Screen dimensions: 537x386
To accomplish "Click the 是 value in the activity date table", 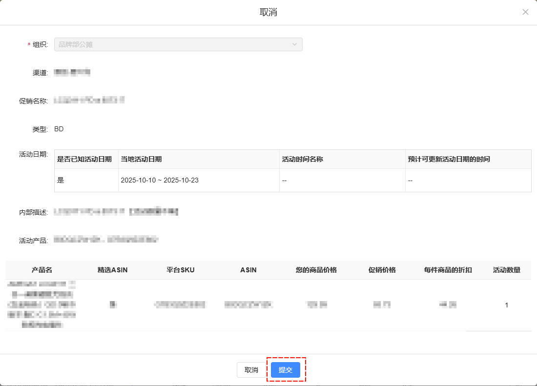I will [x=61, y=181].
